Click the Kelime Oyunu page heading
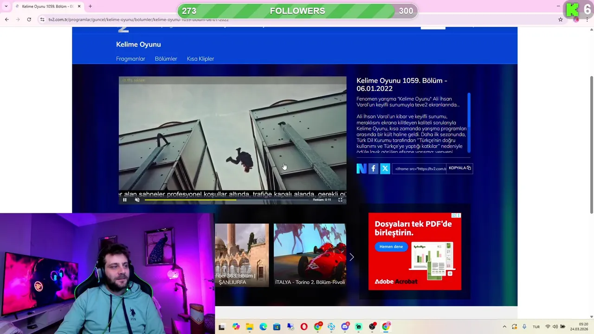Image resolution: width=594 pixels, height=334 pixels. [138, 45]
